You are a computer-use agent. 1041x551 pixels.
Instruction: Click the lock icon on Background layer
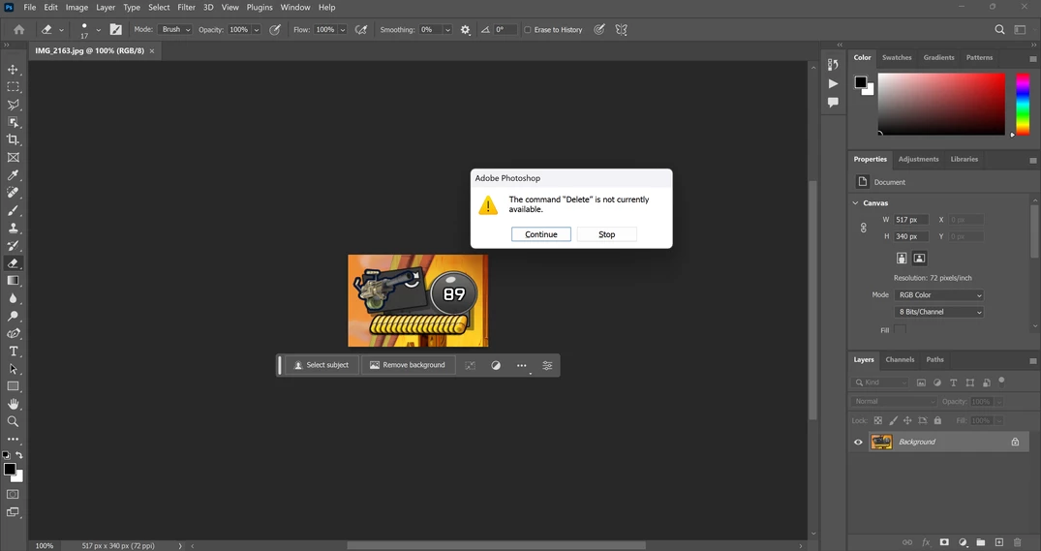[x=1015, y=442]
